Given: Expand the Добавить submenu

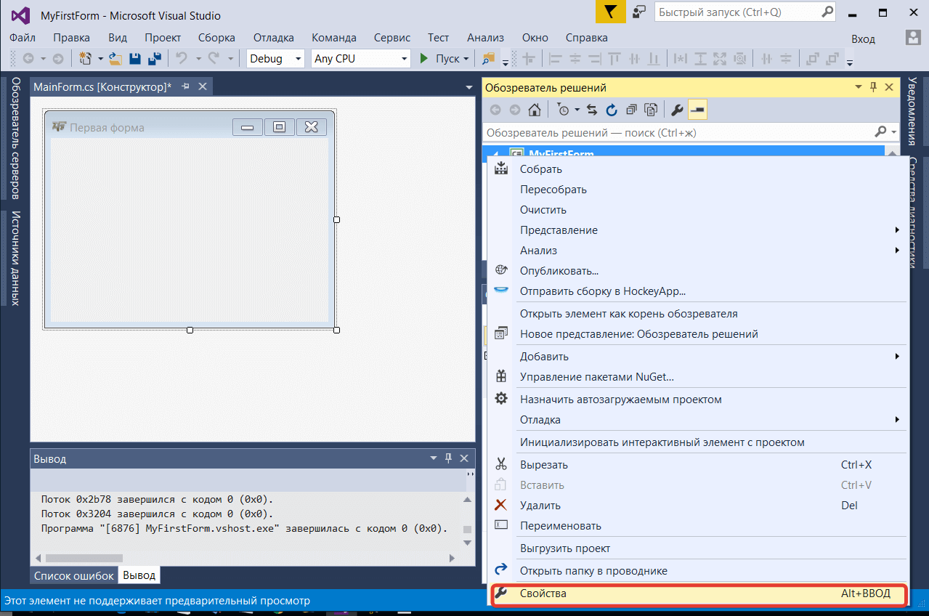Looking at the screenshot, I should (x=697, y=357).
